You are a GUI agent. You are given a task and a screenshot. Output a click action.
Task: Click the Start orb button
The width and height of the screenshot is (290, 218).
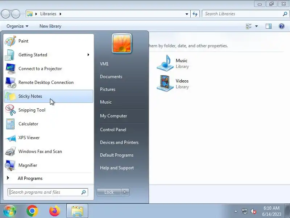[10, 211]
